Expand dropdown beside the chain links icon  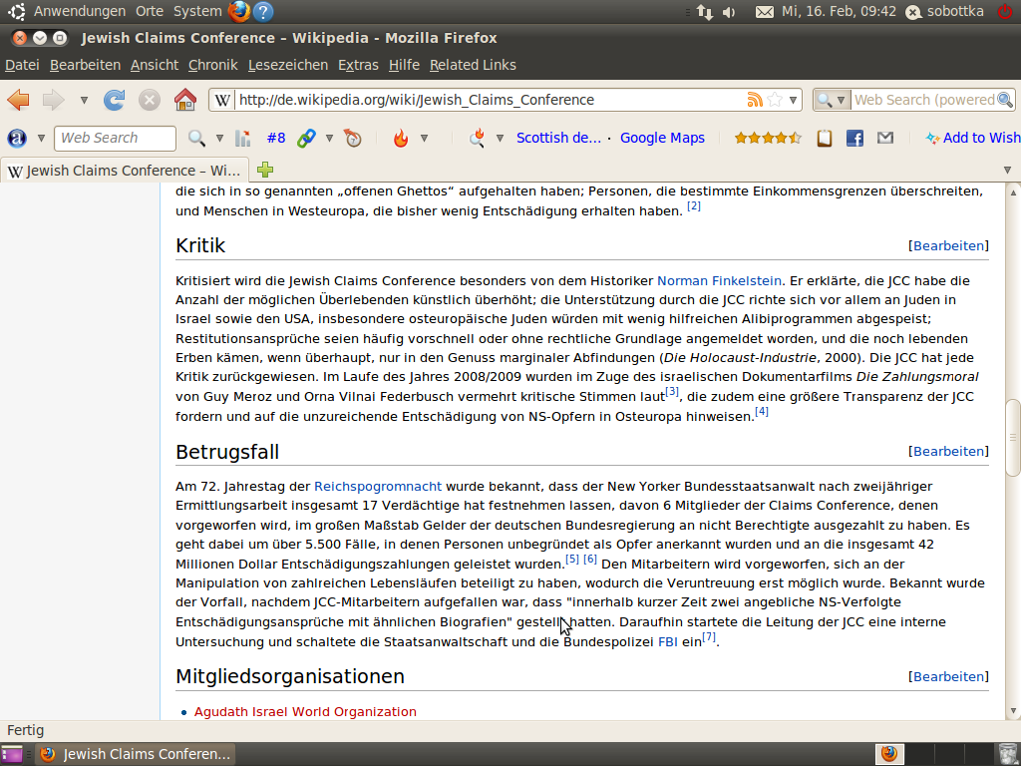[x=329, y=138]
